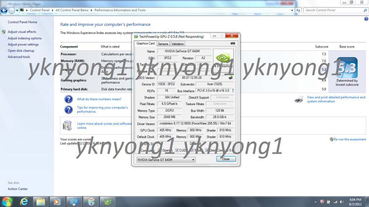
Task: Open recent pages dropdown arrow
Action: pos(17,10)
